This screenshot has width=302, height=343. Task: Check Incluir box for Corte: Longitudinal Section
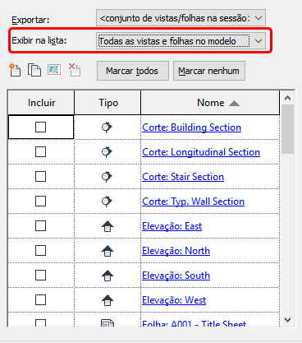point(40,152)
